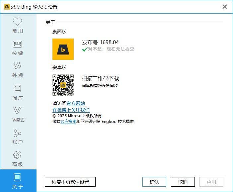Viewport: 233px width, 192px height.
Task: Click the yellow Bing desktop logo
Action: coord(63,49)
